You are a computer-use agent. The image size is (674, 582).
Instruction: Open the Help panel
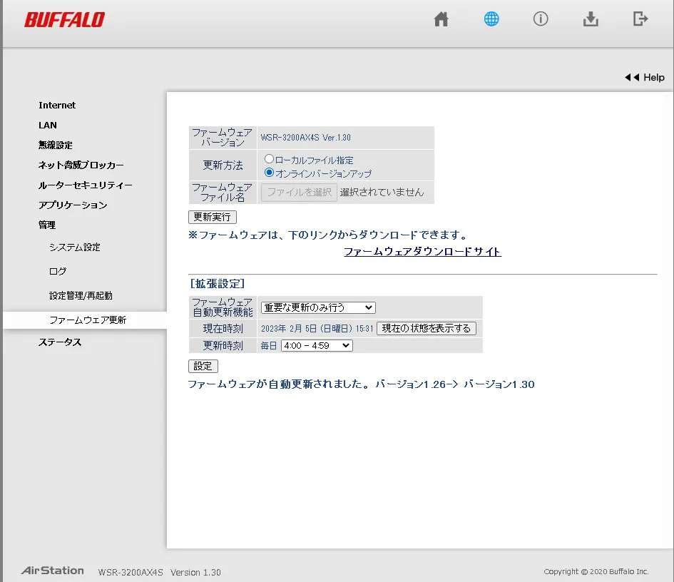644,77
